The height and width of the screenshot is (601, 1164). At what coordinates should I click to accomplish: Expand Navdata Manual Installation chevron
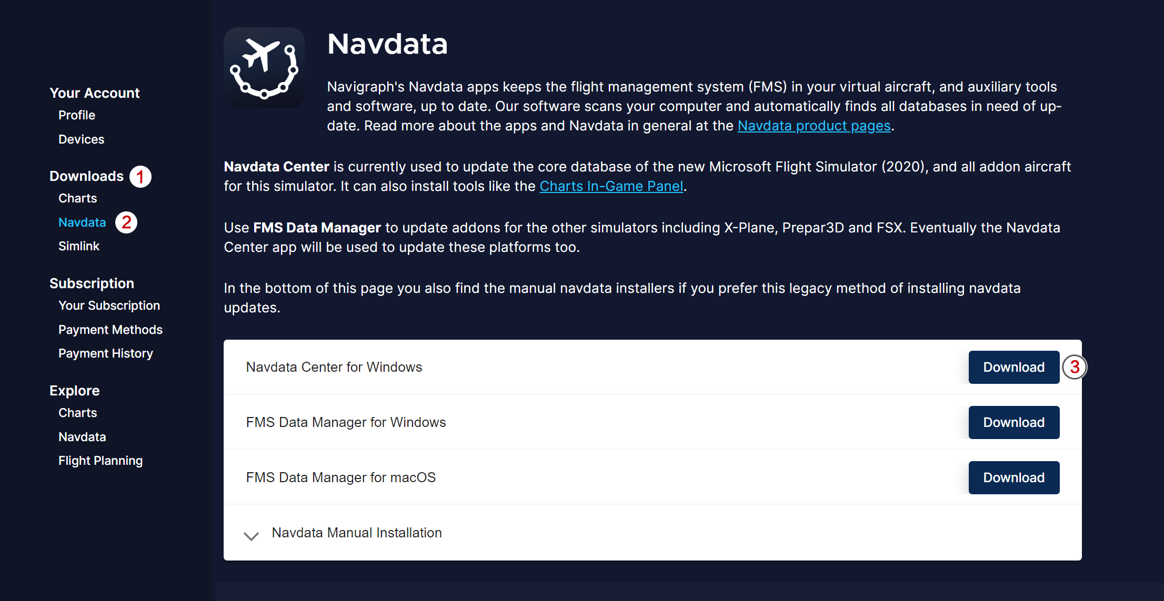click(x=251, y=535)
